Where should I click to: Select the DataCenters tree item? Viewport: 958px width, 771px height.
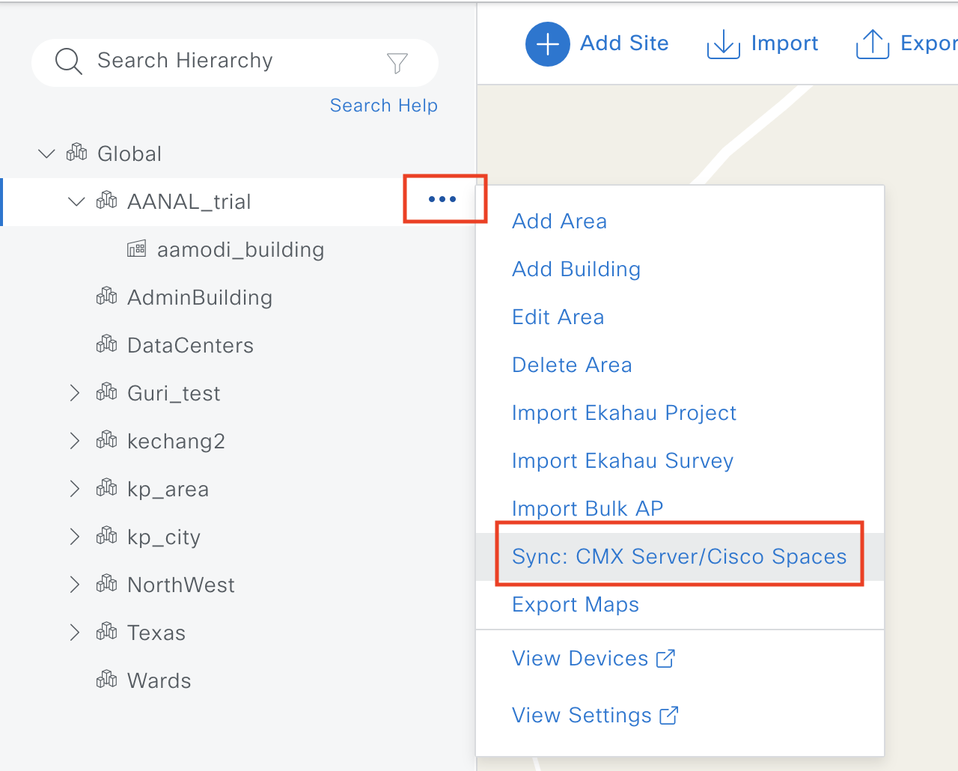pos(190,345)
